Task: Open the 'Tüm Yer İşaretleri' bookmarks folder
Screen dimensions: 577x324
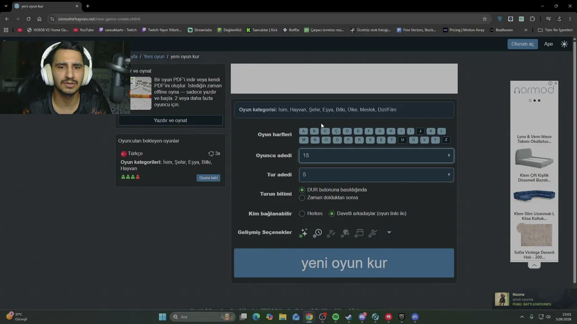Action: [555, 30]
